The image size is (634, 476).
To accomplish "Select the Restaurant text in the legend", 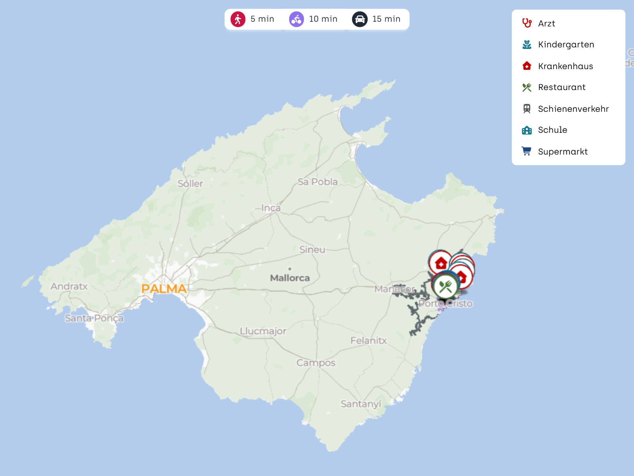I will pos(561,87).
